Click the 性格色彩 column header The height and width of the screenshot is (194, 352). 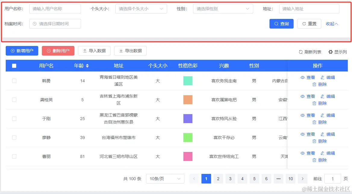tap(188, 66)
